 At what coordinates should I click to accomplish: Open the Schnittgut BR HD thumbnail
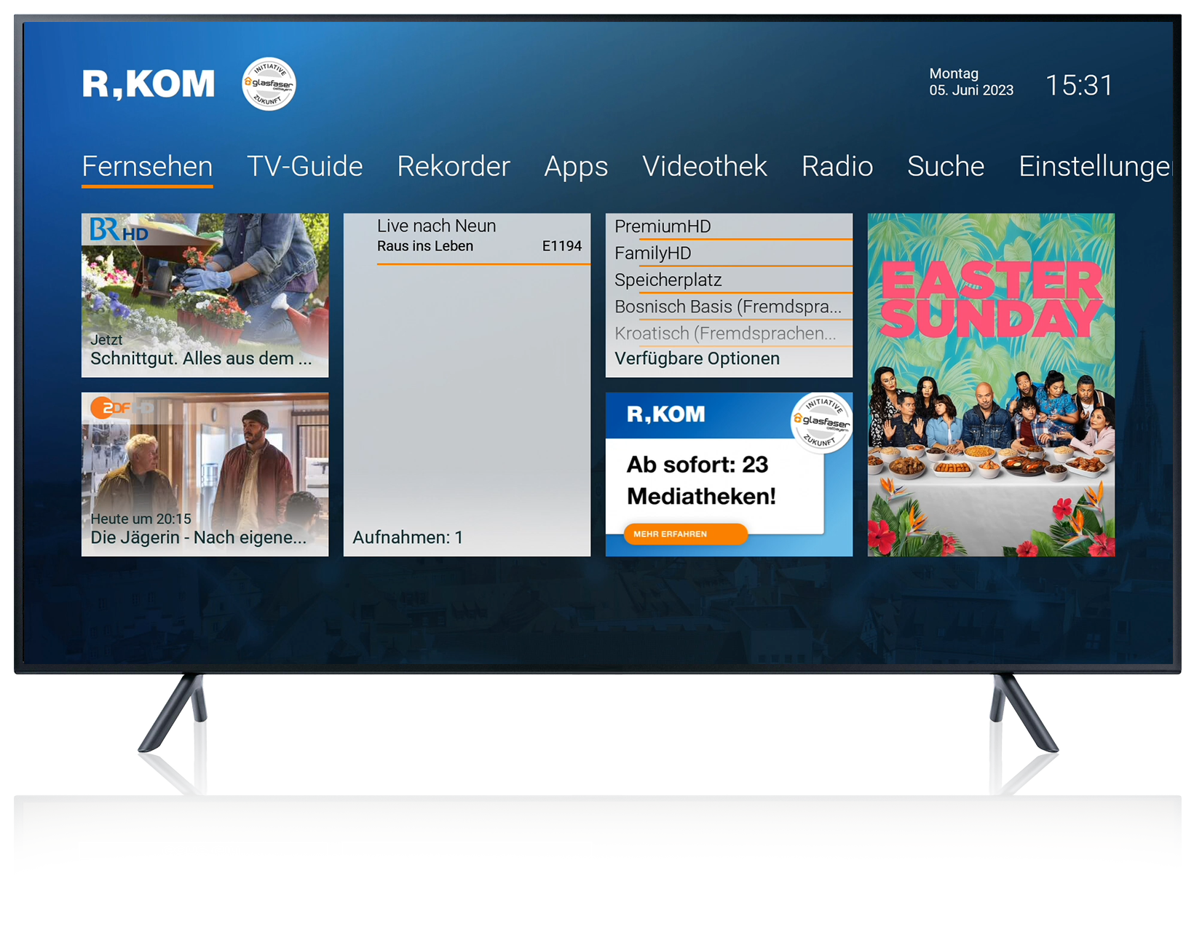point(205,295)
